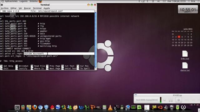Click the 'acl CONNECT method CONNECT' line
The height and width of the screenshot is (112, 200).
pyautogui.click(x=15, y=49)
